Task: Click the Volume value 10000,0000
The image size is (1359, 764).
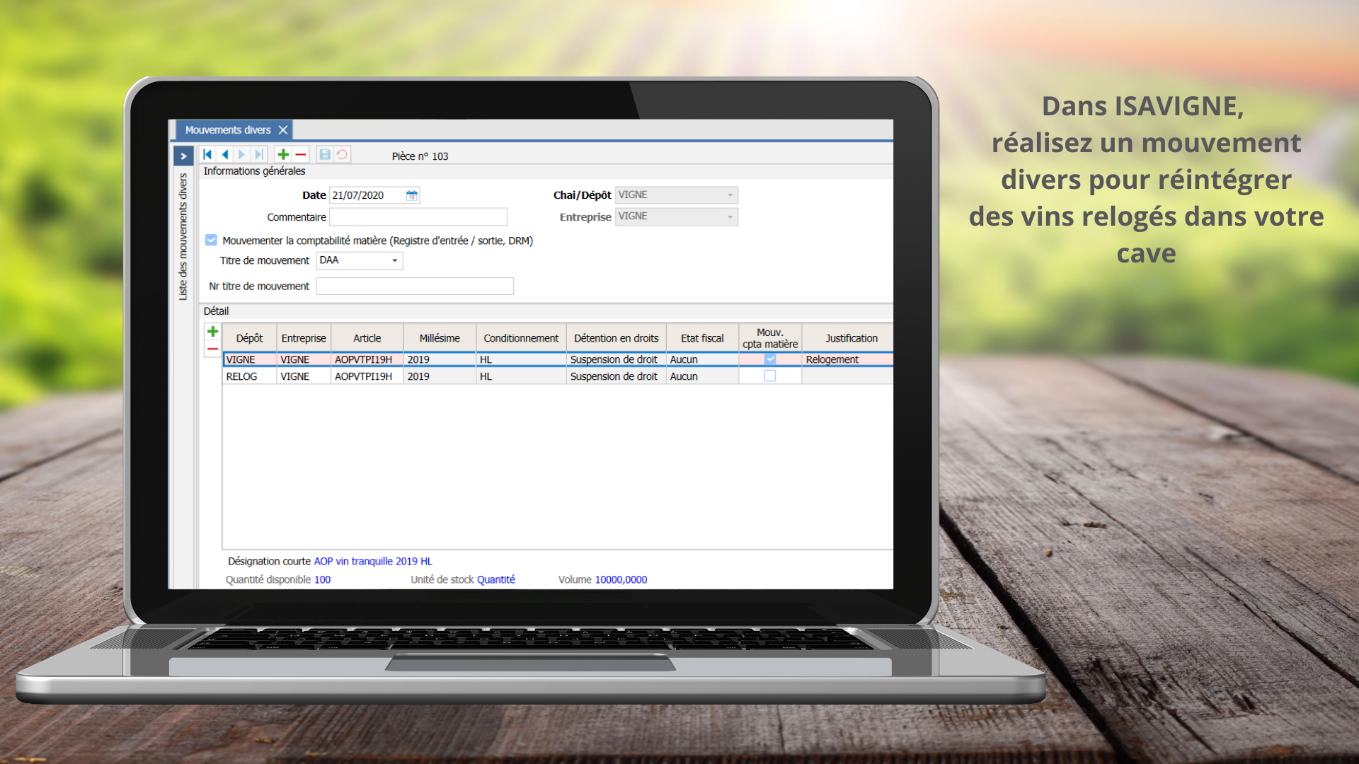Action: (621, 579)
